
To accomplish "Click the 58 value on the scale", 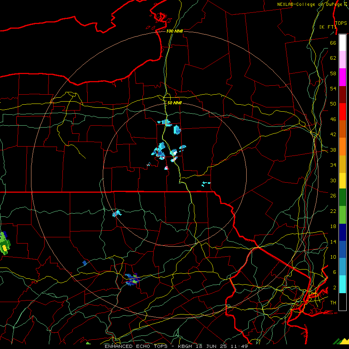I will tap(333, 73).
